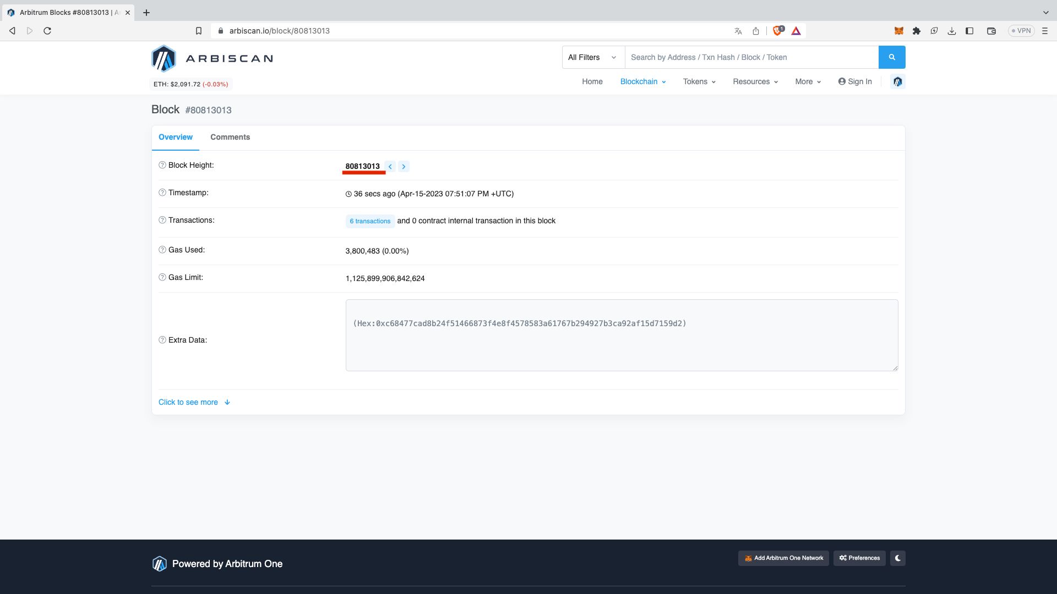Open Brave Rewards triangle icon
1057x594 pixels.
click(x=796, y=31)
